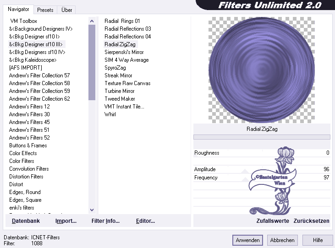
Task: Select &<Bkg Designer sf10 III> category
Action: tap(36, 44)
